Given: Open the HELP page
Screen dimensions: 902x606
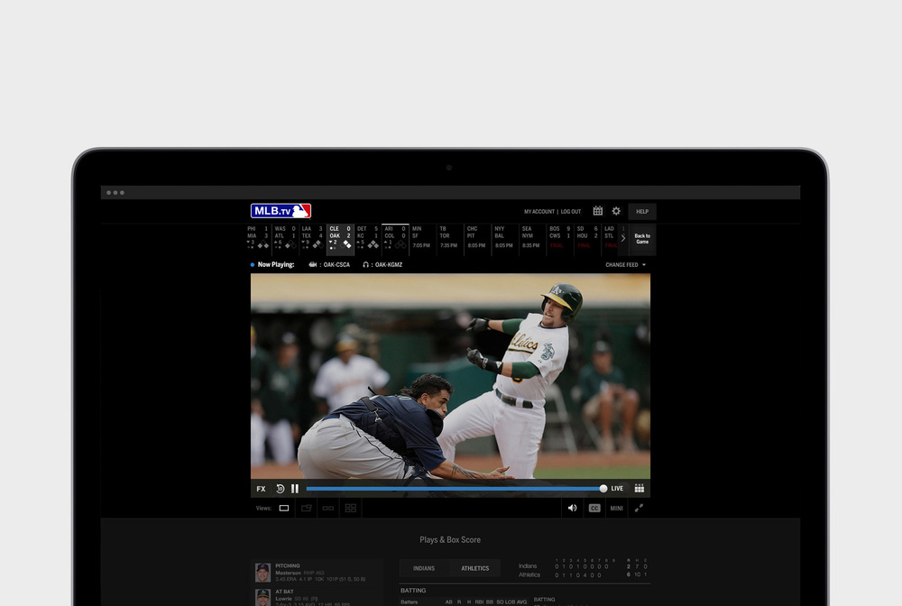Looking at the screenshot, I should pos(642,212).
